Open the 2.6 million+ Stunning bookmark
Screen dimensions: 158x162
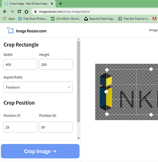66,19
